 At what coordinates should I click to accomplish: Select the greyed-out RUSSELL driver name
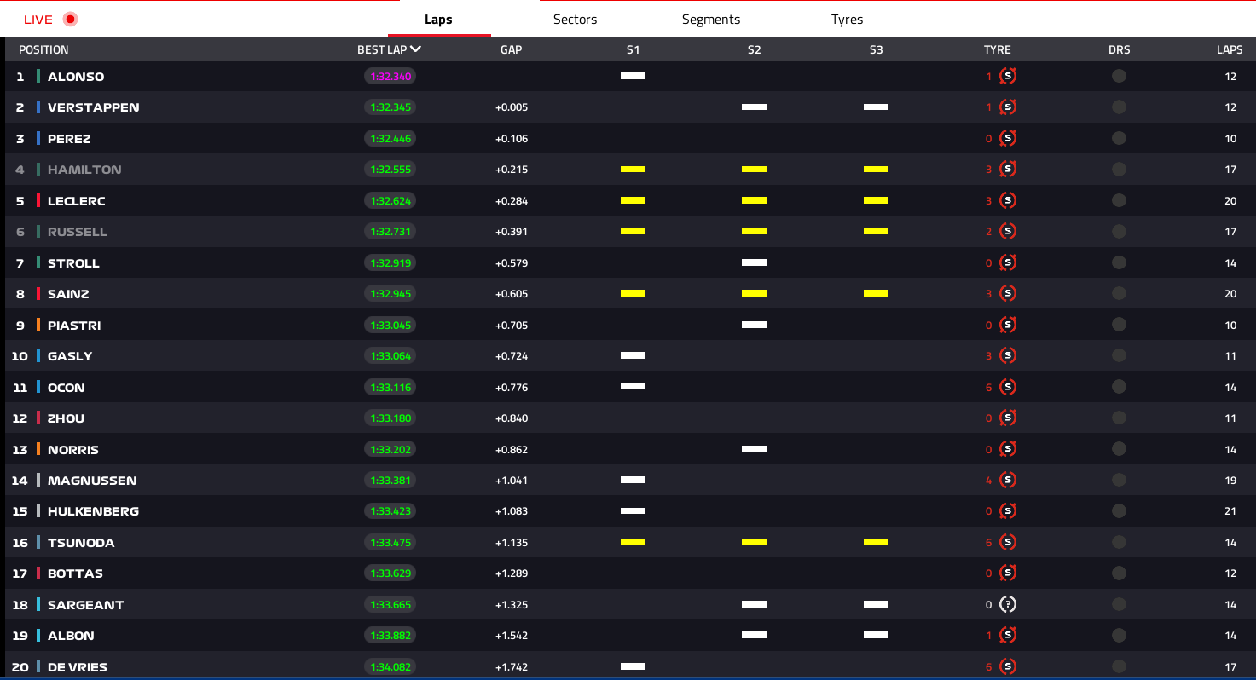point(78,232)
